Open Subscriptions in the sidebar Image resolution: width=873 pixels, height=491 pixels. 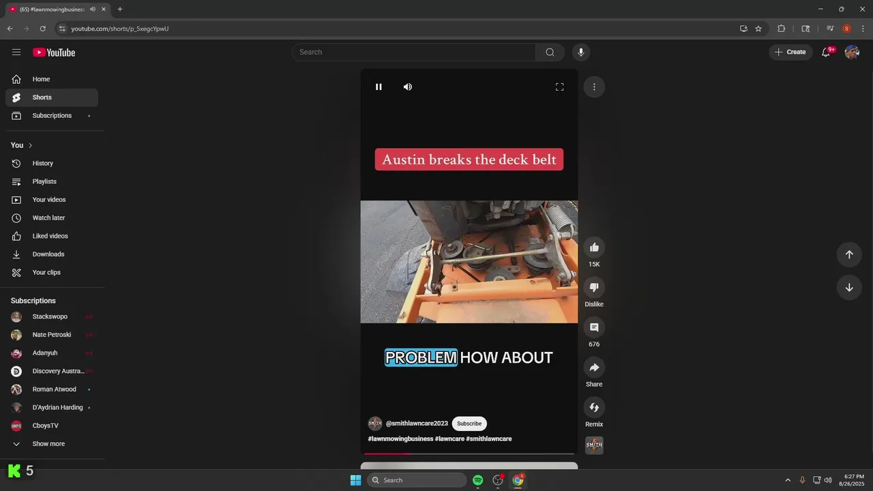coord(52,116)
